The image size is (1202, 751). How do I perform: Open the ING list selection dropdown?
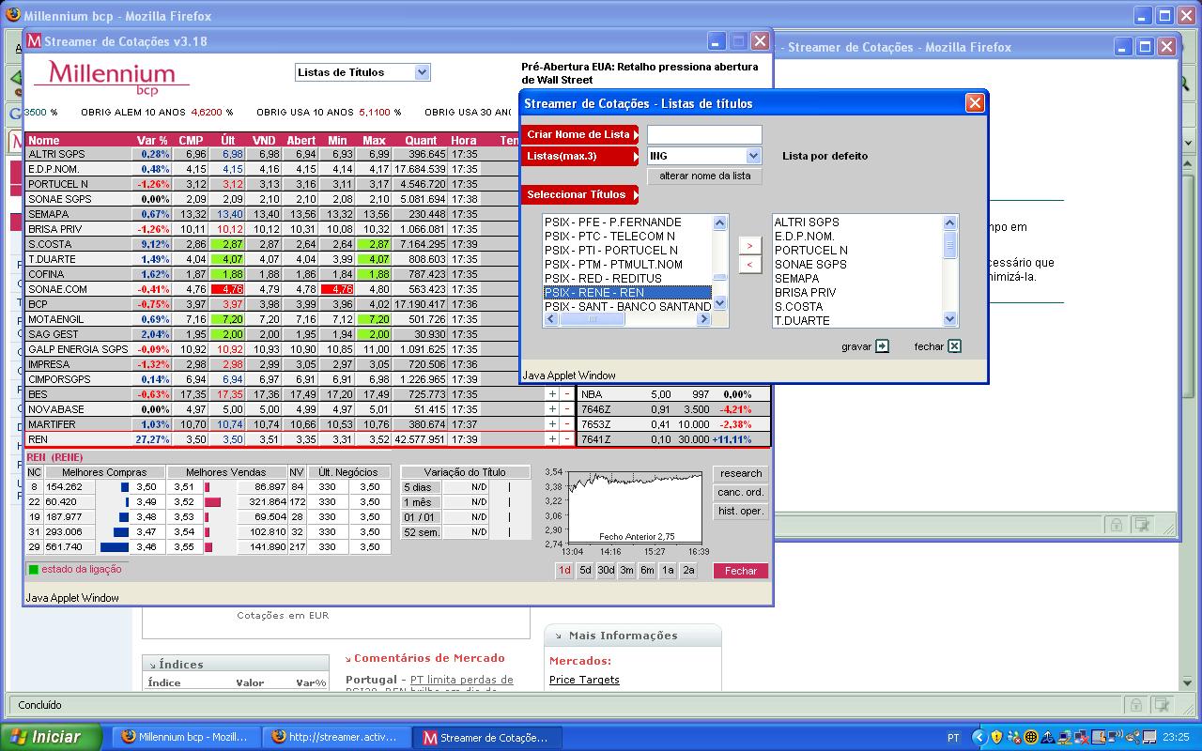point(753,156)
